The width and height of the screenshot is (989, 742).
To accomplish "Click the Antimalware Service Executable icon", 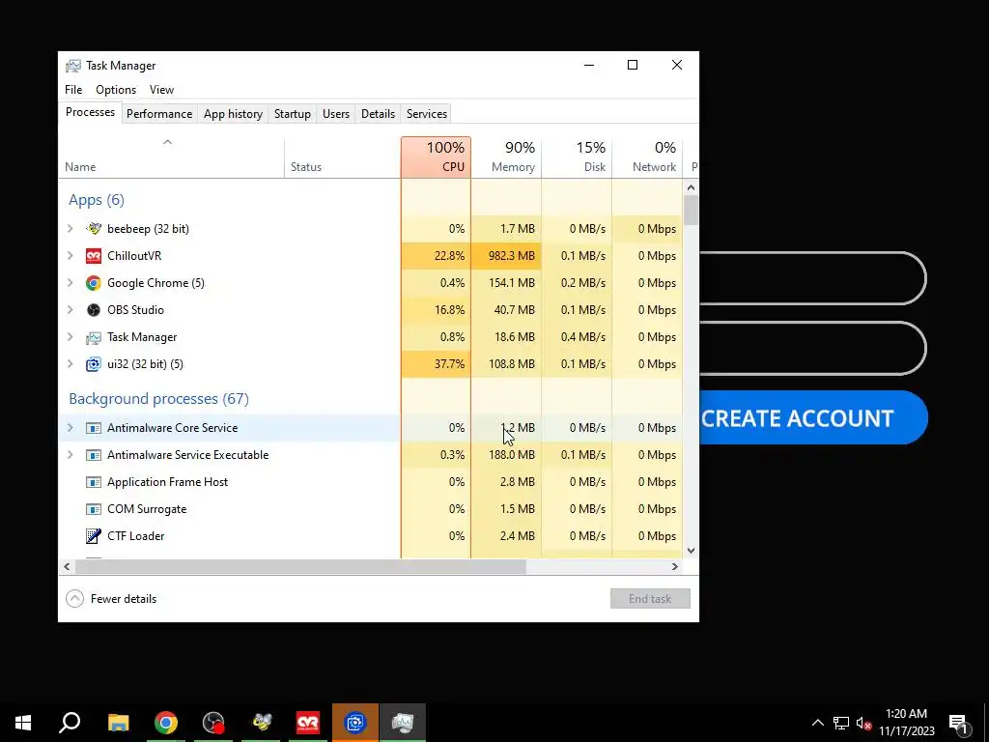I will (x=94, y=456).
